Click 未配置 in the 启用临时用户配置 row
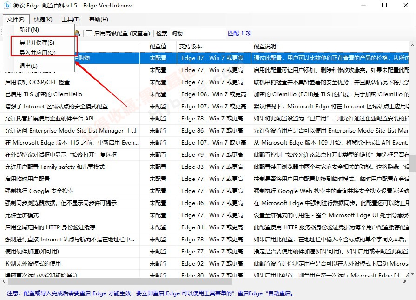416x300 pixels. [158, 179]
